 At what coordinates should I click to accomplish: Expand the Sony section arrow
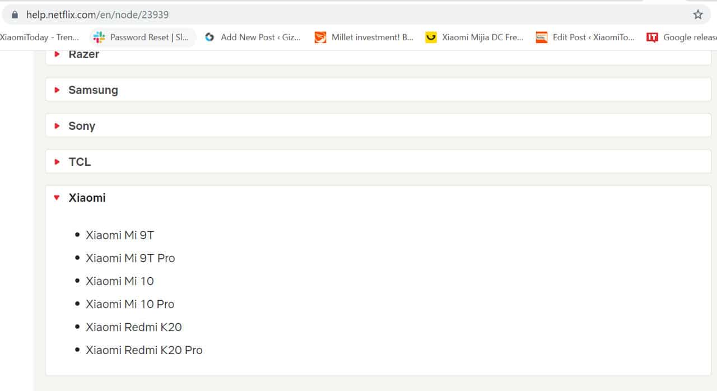click(x=57, y=125)
